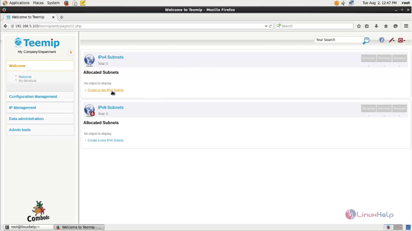Viewport: 412px width, 231px height.
Task: Focus the Your Search input field
Action: pyautogui.click(x=339, y=40)
